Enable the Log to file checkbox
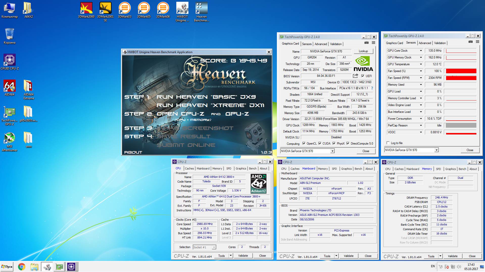Viewport: 485px width, 272px height. pyautogui.click(x=388, y=143)
